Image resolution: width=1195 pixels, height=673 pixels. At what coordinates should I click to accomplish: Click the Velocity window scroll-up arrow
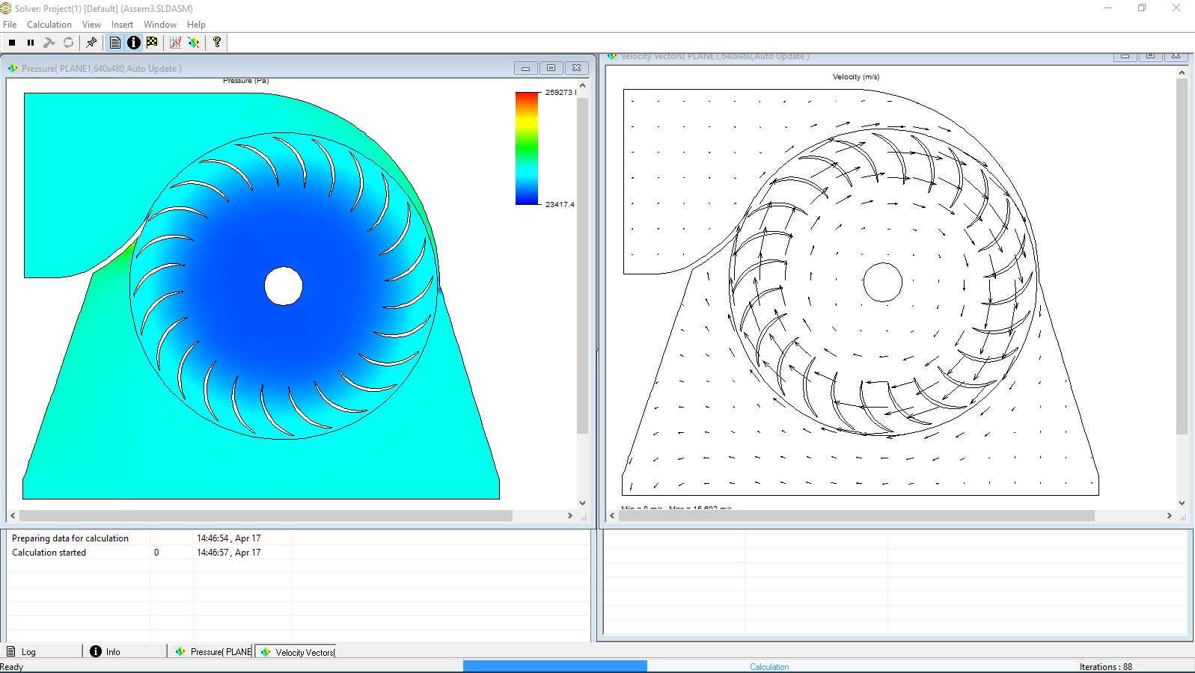1182,73
